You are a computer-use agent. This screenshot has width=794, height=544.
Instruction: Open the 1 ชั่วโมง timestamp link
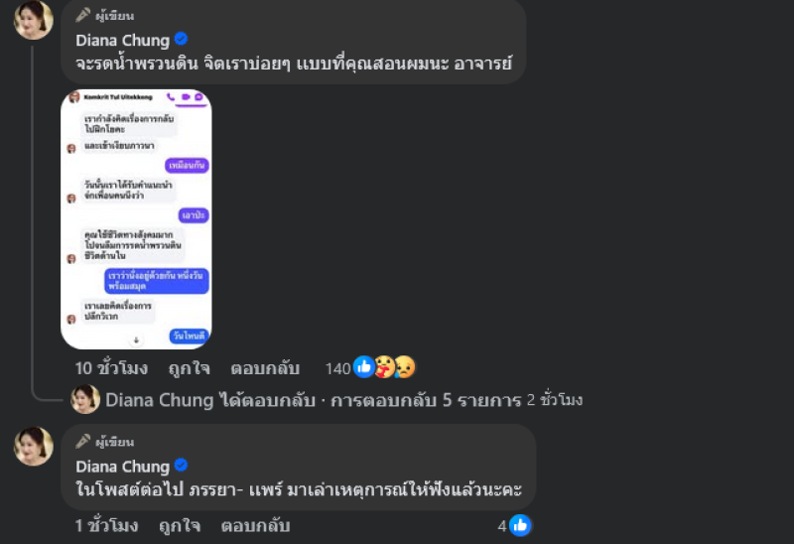(106, 526)
